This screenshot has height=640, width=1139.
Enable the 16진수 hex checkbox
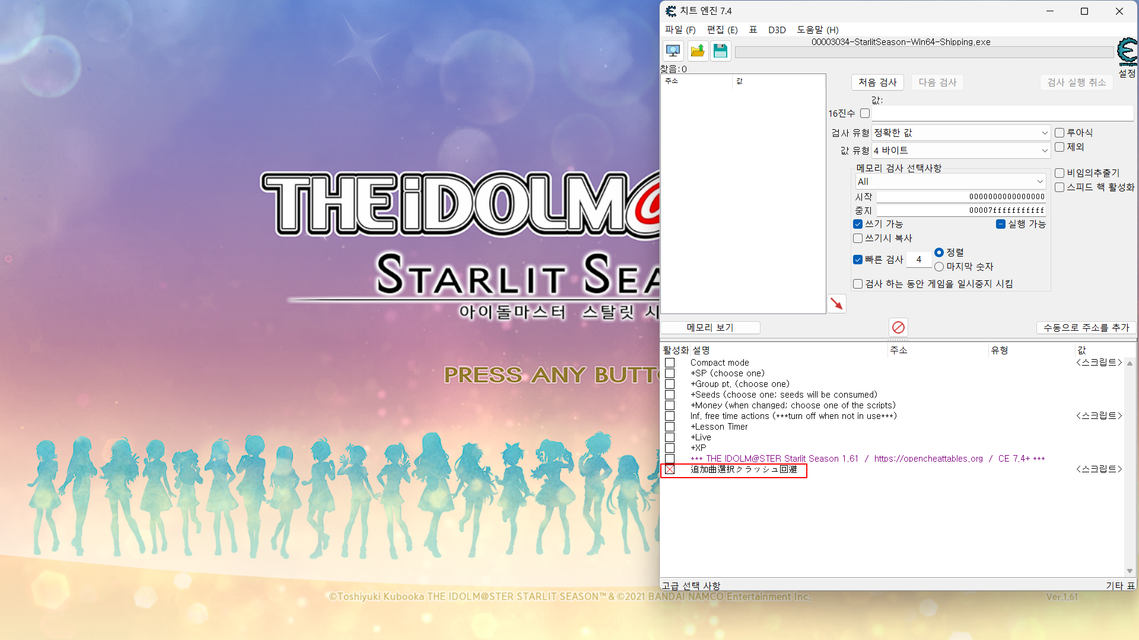[x=865, y=113]
